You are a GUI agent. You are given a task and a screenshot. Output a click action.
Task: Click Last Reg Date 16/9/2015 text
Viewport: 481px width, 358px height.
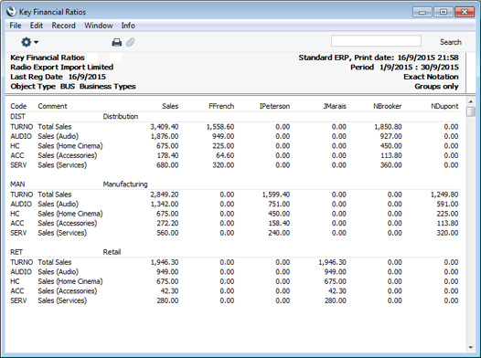pyautogui.click(x=58, y=77)
